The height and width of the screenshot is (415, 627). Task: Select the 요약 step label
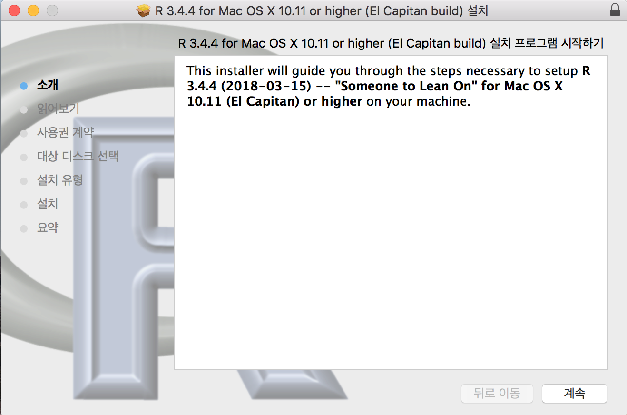click(48, 227)
